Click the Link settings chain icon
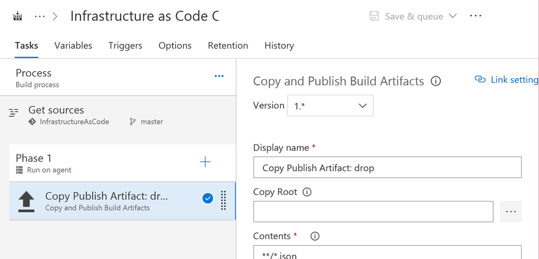 pos(480,80)
